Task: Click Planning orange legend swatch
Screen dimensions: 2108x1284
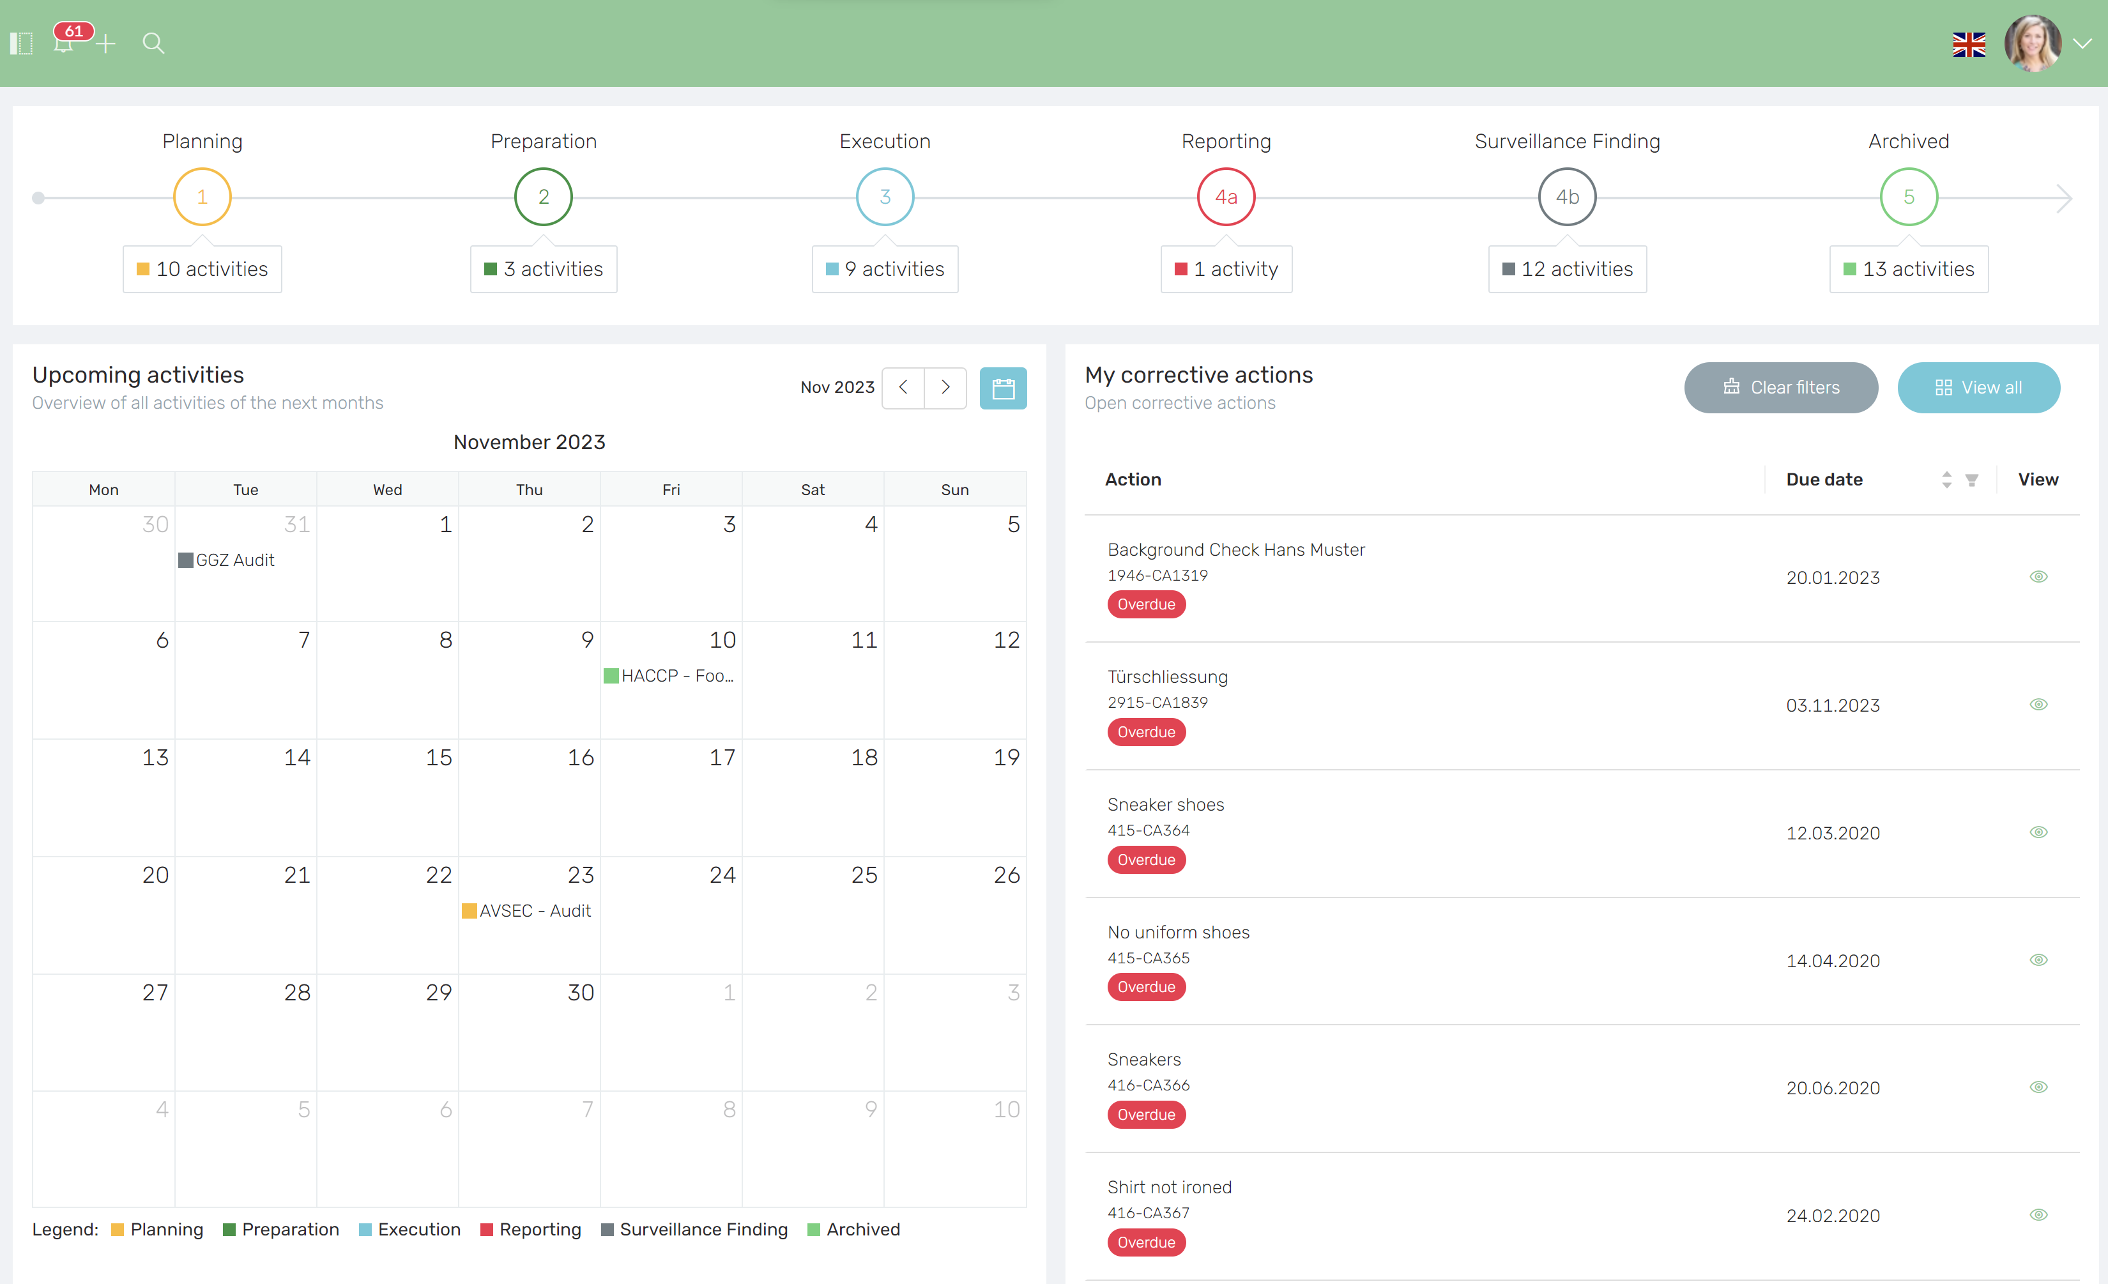Action: point(117,1230)
